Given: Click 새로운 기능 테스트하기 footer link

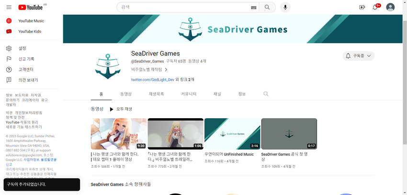Looking at the screenshot, I should (24, 127).
